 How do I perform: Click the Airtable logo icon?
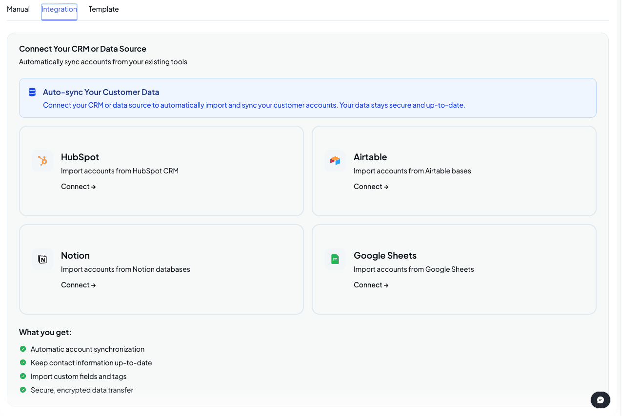335,161
